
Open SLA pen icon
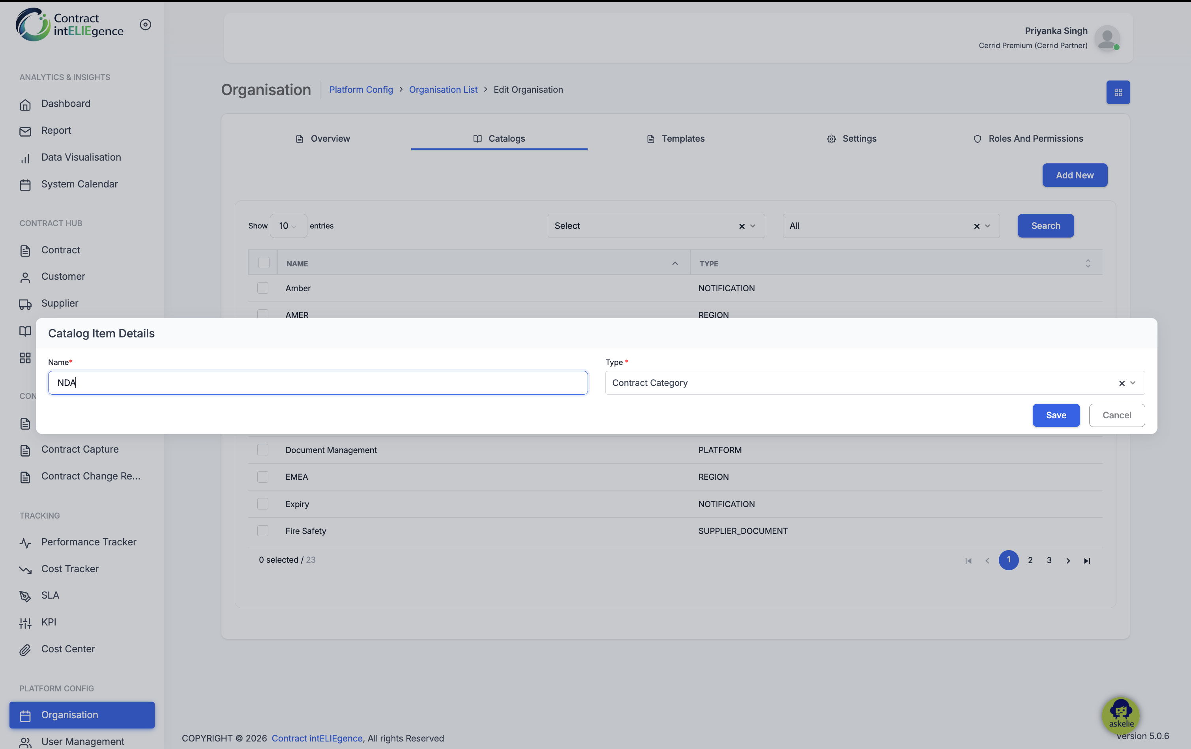(x=25, y=596)
